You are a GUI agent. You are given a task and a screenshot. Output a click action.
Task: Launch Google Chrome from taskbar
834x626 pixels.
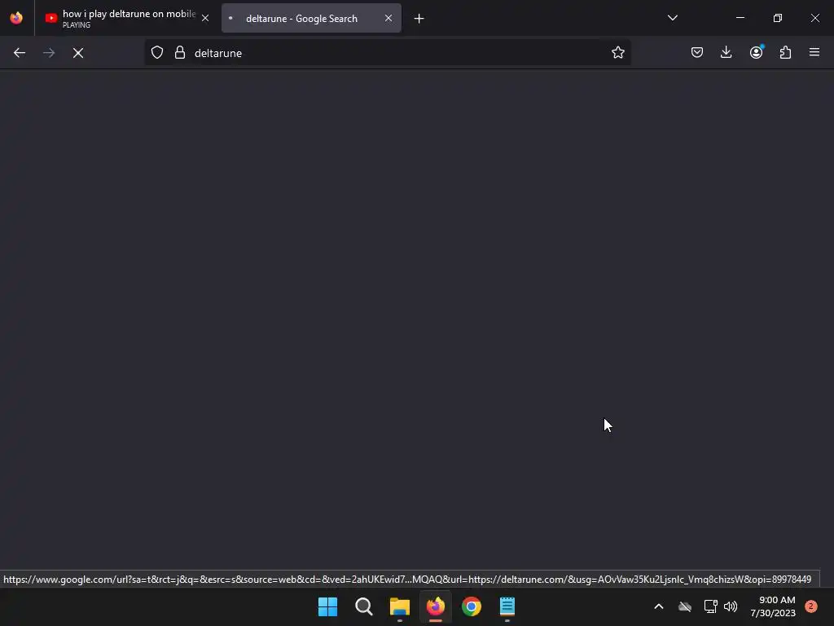tap(472, 606)
